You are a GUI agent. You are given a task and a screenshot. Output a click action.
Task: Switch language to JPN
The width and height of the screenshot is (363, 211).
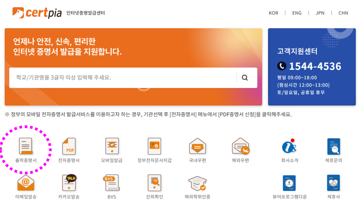(x=320, y=13)
